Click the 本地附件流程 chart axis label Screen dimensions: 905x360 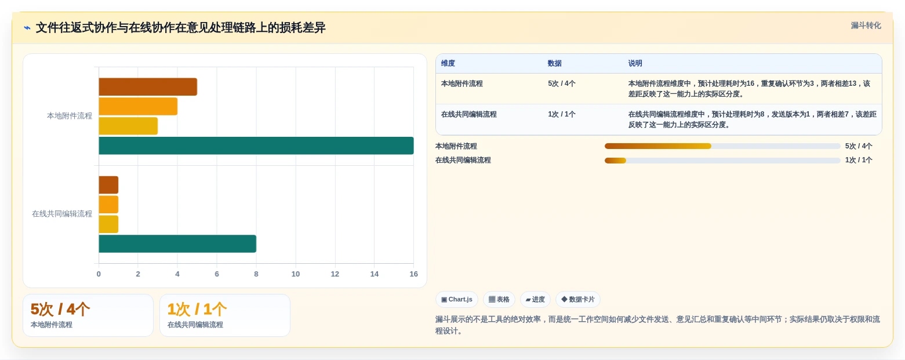pyautogui.click(x=70, y=116)
